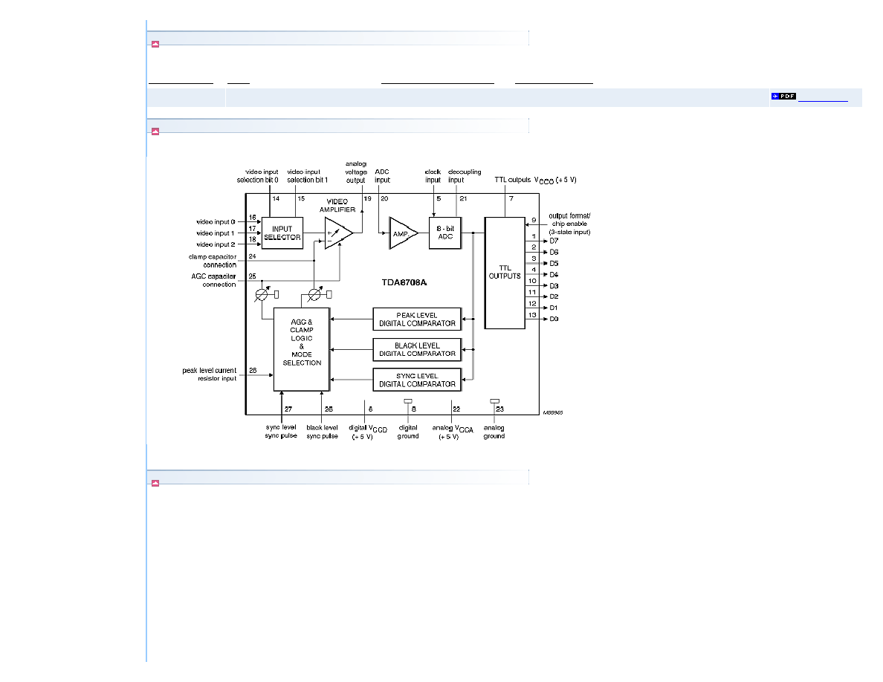Click the 'video input 1' label

(x=215, y=233)
